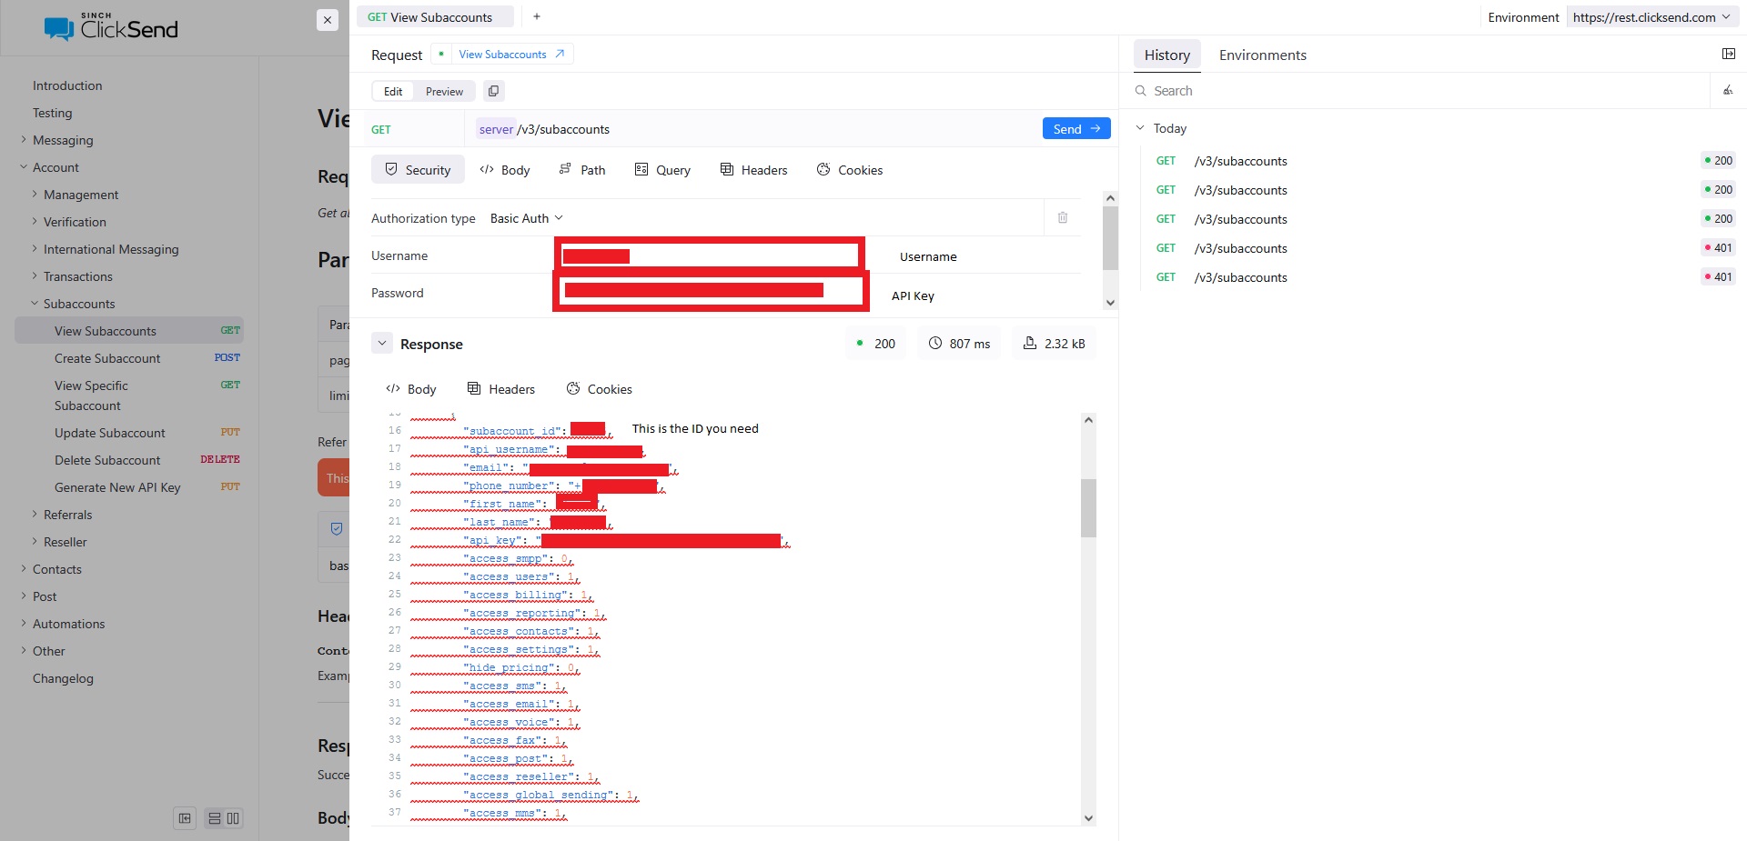Collapse the History panel via the sidebar icon

click(x=1728, y=54)
